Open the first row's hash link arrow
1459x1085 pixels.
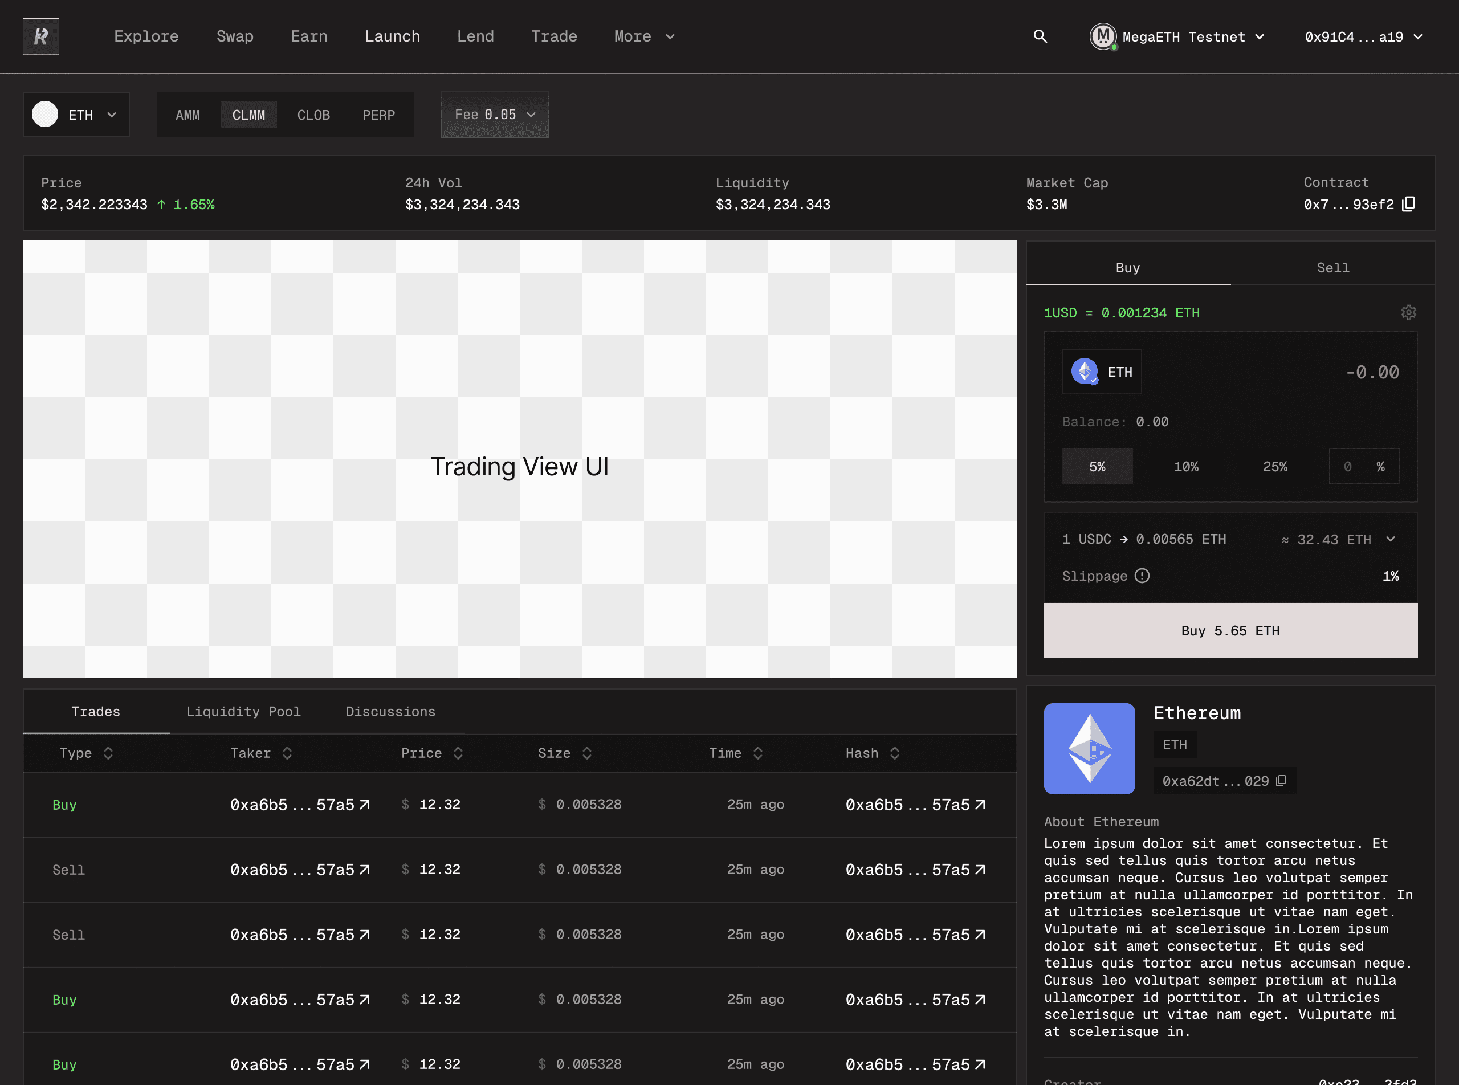pyautogui.click(x=980, y=805)
